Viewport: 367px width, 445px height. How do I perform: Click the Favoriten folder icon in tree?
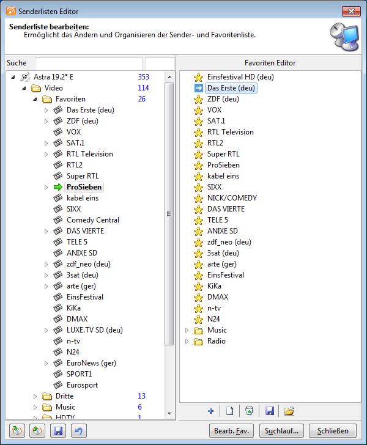pos(47,99)
